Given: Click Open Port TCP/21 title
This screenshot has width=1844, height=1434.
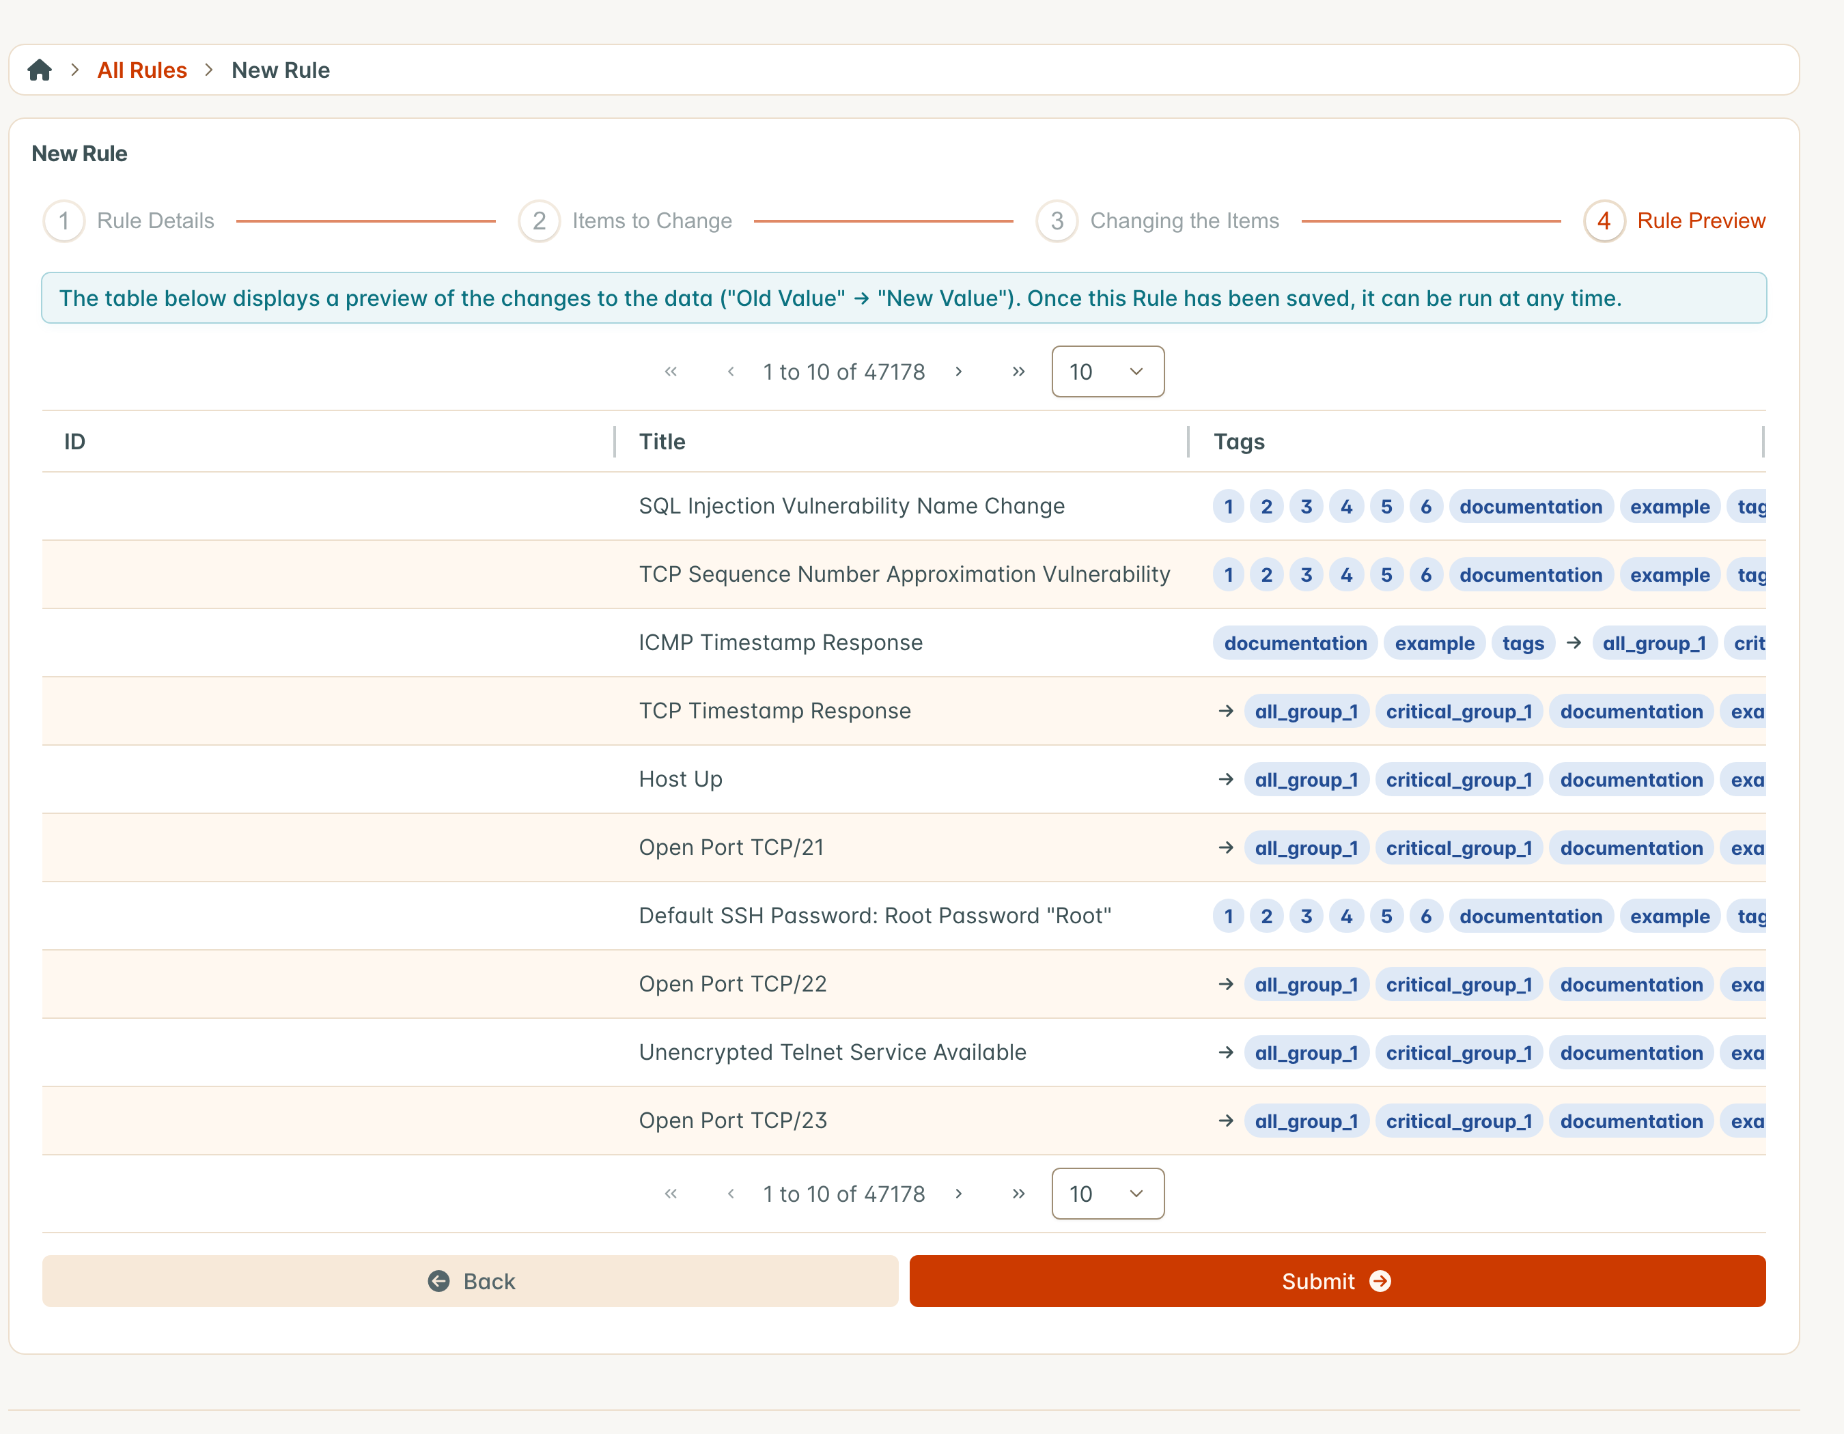Looking at the screenshot, I should (x=731, y=847).
